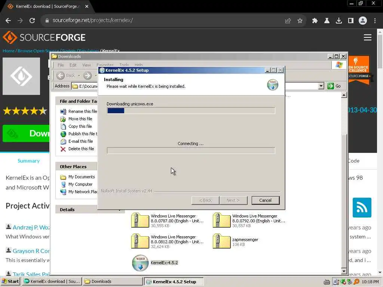Click the SourceForge logo
Image resolution: width=383 pixels, height=287 pixels.
(x=44, y=37)
